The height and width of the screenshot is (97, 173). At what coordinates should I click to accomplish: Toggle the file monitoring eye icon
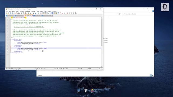(x=65, y=13)
